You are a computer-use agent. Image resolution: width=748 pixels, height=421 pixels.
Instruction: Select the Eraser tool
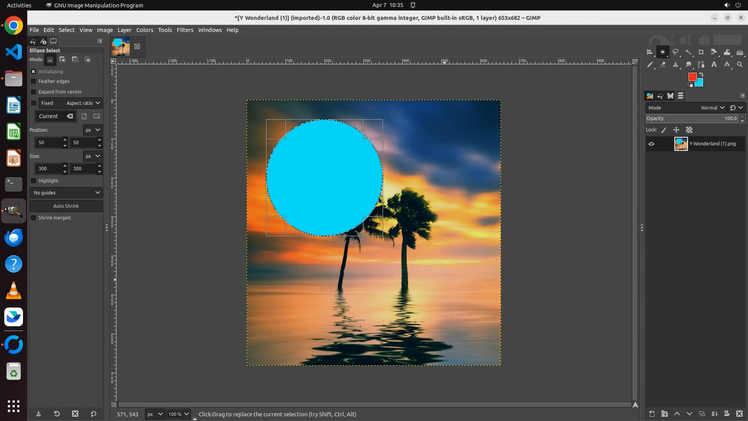663,65
